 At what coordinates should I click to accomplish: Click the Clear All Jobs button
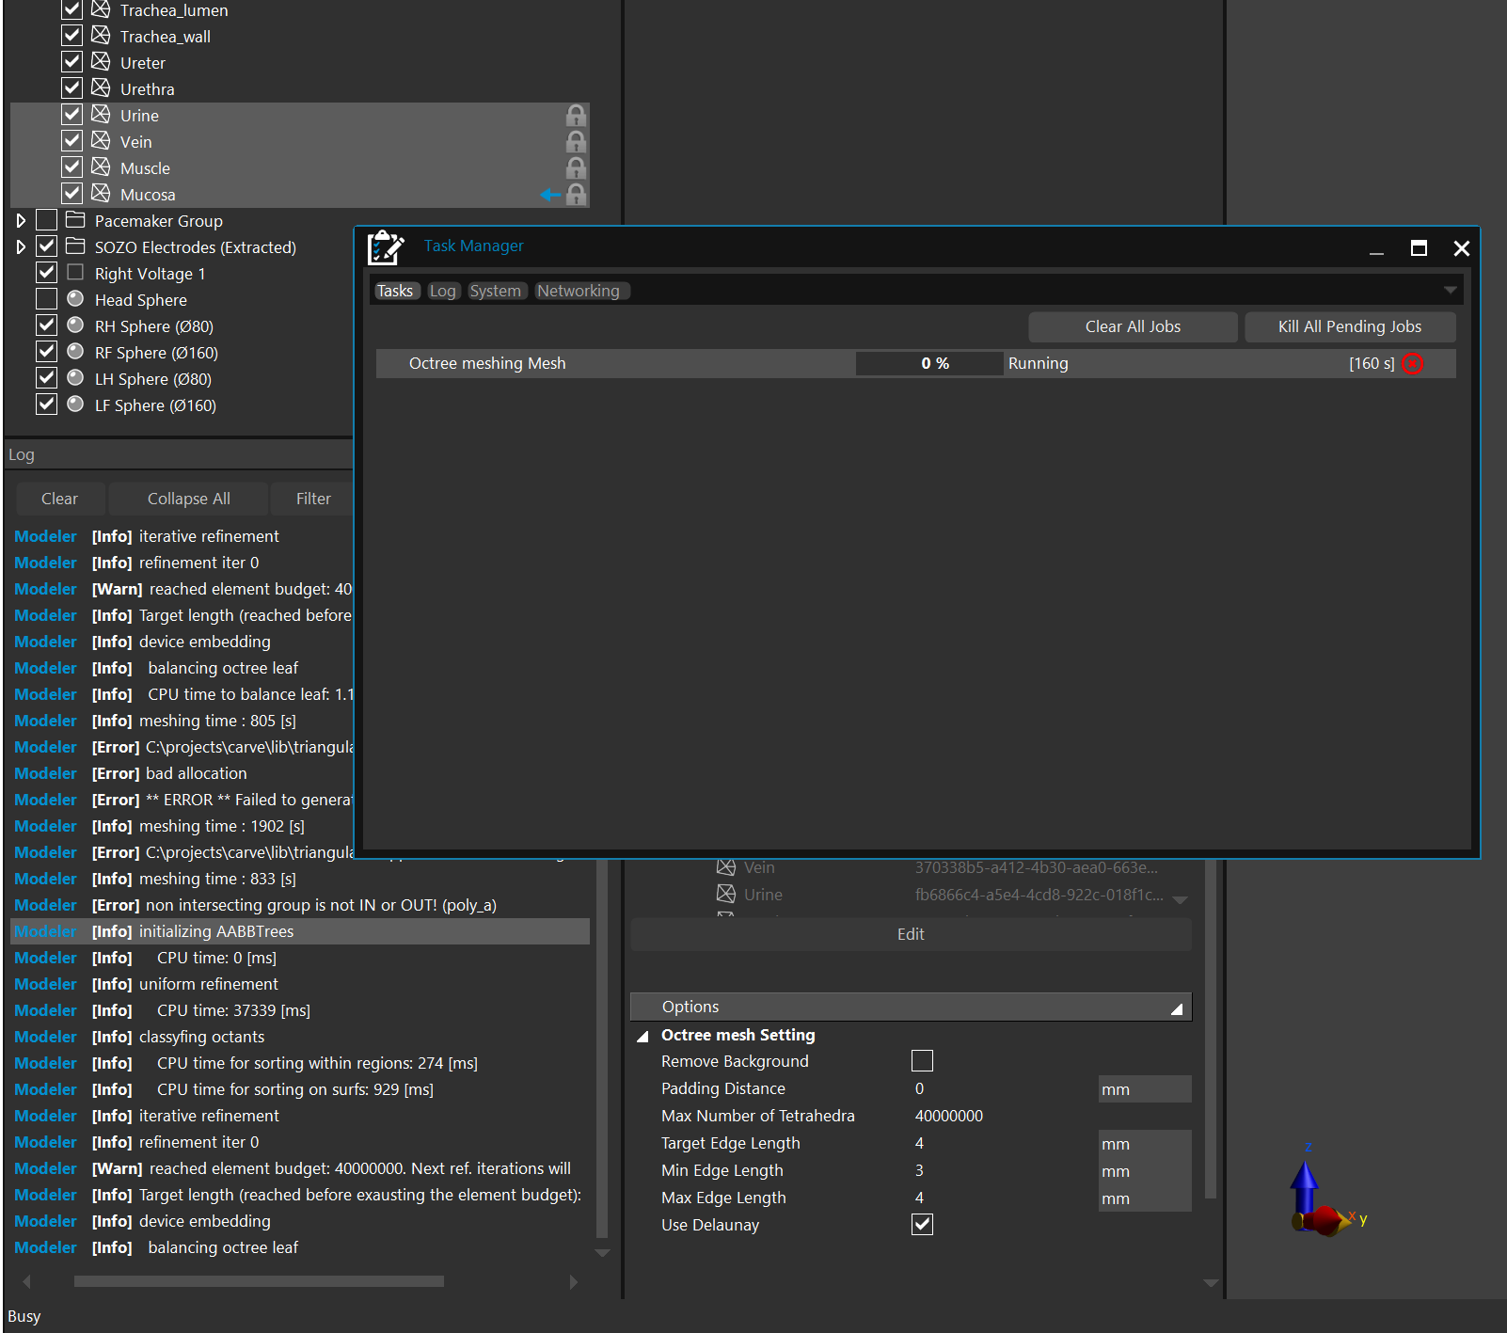tap(1133, 326)
